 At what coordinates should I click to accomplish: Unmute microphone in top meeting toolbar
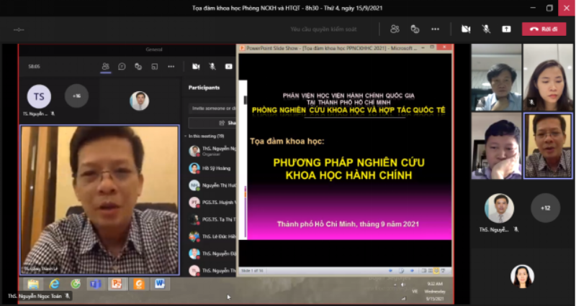pyautogui.click(x=486, y=29)
